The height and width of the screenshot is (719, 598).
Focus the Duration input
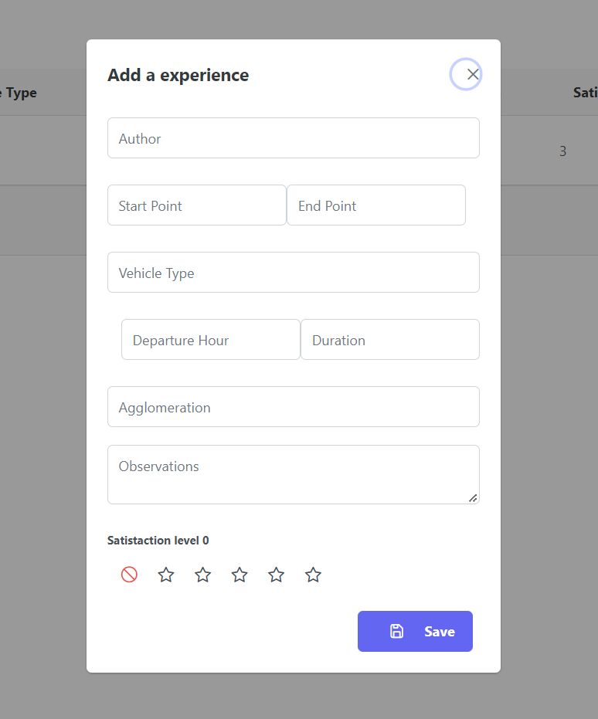390,340
